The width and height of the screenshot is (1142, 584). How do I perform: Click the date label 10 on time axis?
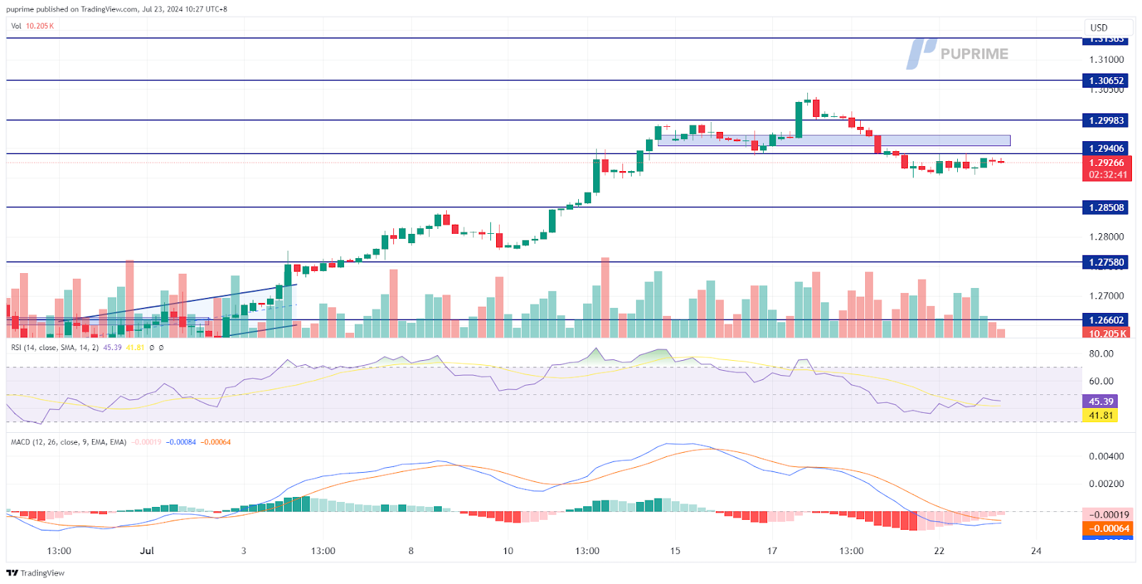[507, 551]
